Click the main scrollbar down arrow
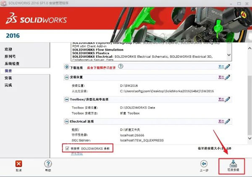This screenshot has height=177, width=252. coord(249,138)
